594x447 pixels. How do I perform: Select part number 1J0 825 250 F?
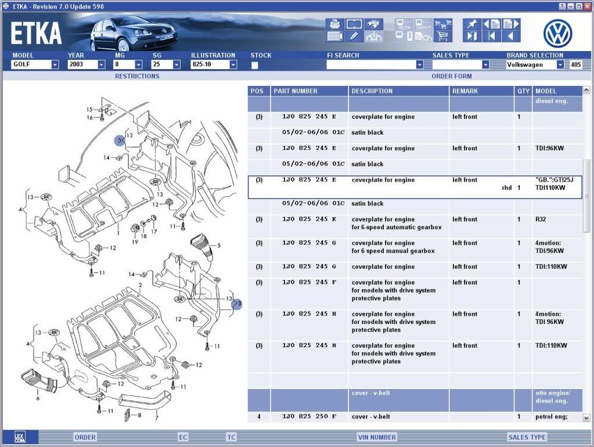coord(309,416)
